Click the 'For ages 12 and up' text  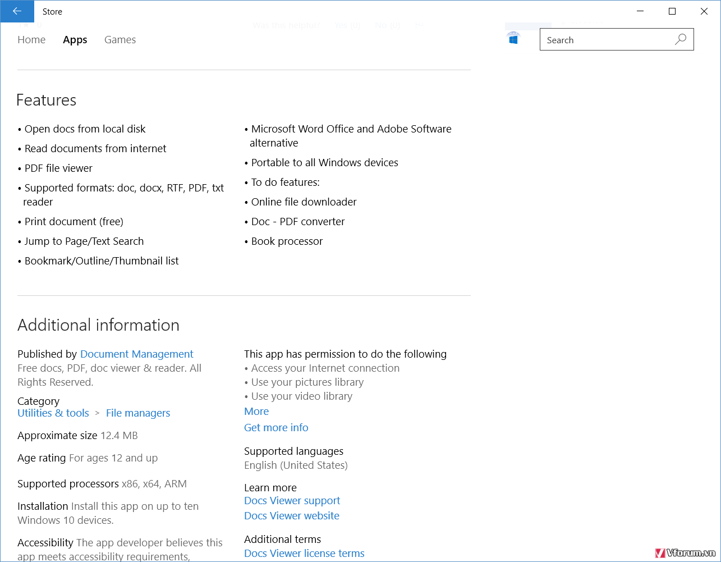113,458
